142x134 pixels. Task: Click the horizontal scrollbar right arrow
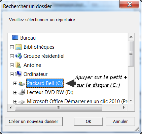[x=124, y=108]
